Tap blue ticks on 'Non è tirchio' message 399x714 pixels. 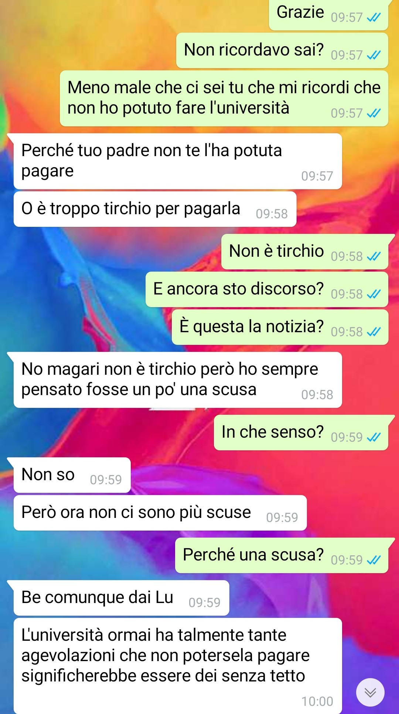click(x=374, y=256)
